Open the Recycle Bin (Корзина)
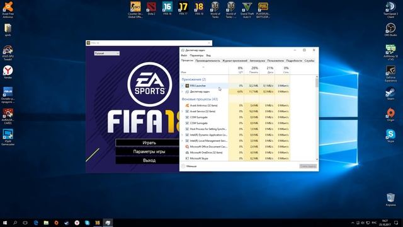The width and height of the screenshot is (403, 227). click(390, 199)
